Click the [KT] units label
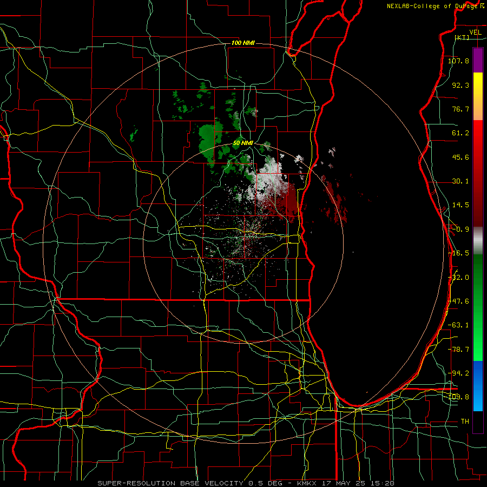 [462, 37]
